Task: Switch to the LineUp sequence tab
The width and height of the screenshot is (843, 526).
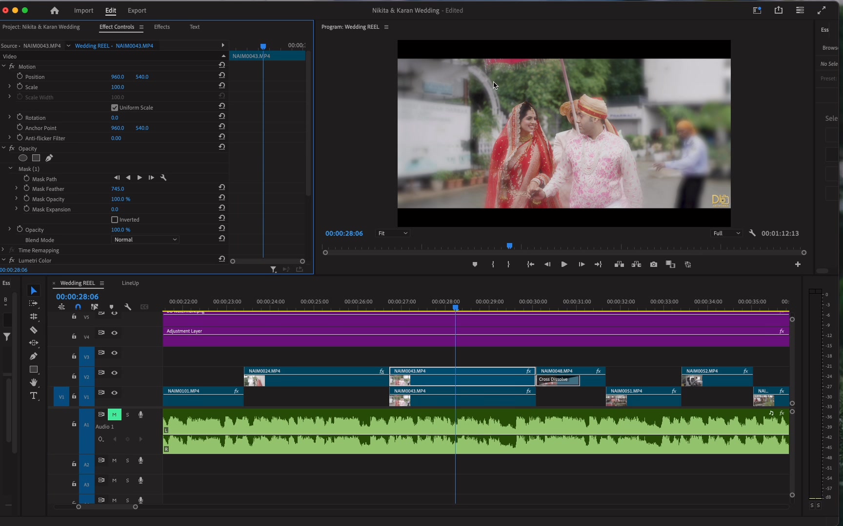Action: click(130, 283)
